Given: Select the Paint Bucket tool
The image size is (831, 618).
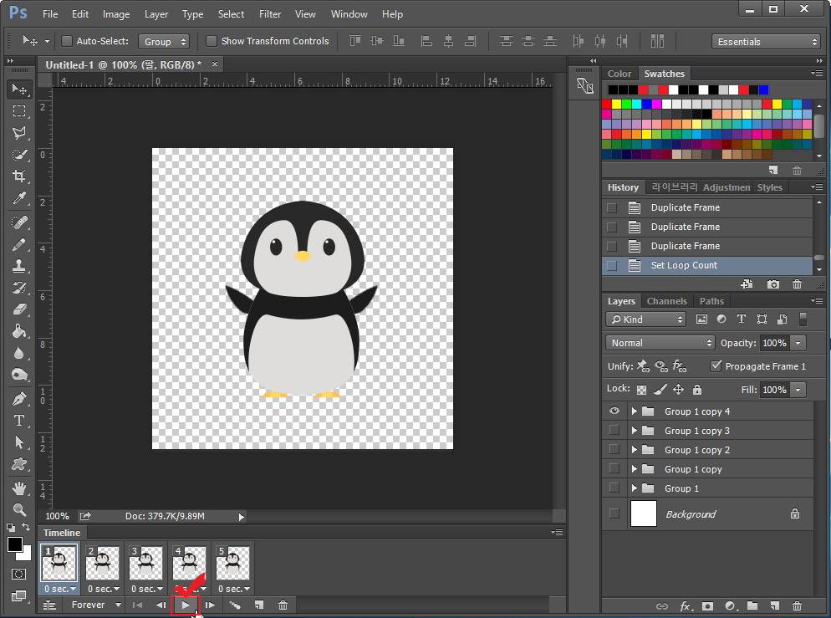Looking at the screenshot, I should click(19, 331).
